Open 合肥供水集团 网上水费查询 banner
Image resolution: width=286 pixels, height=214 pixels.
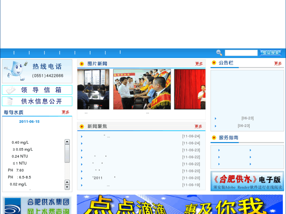37,205
